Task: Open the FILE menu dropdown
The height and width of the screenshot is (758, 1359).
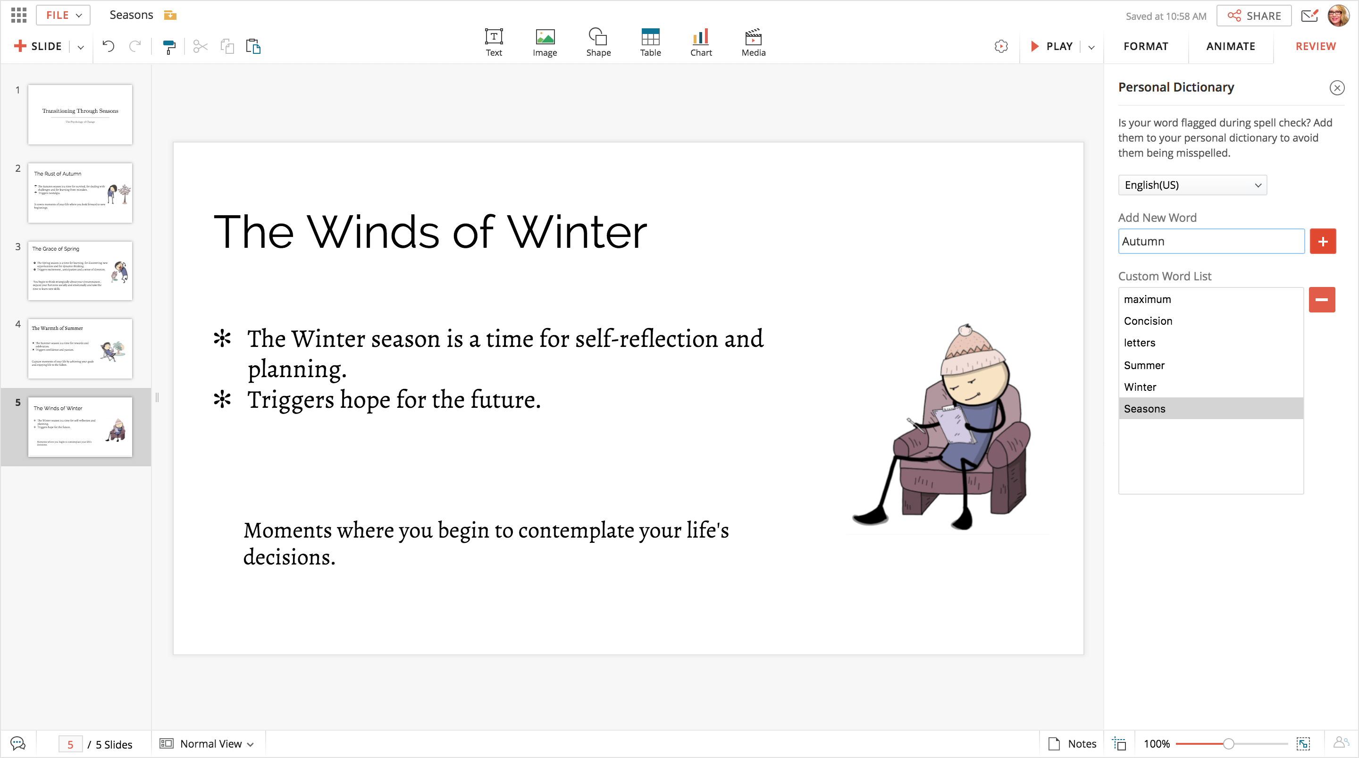Action: (x=63, y=15)
